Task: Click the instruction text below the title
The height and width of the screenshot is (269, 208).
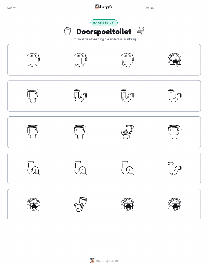Action: (104, 39)
